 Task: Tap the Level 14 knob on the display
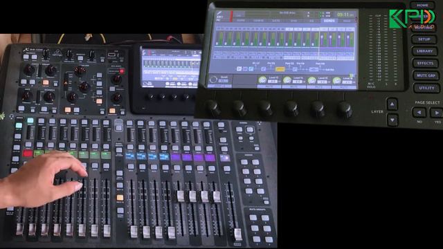tap(287, 80)
